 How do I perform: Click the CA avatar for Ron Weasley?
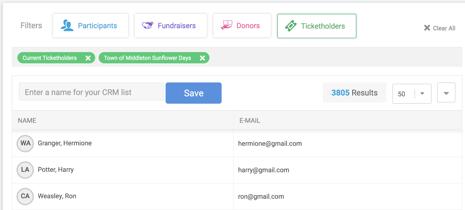(25, 196)
